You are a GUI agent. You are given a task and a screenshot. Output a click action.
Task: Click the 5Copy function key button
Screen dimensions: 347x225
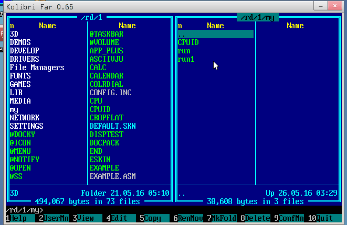[x=152, y=219]
